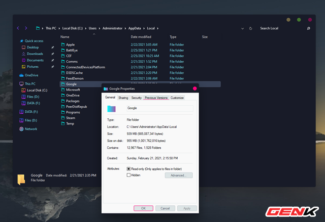This screenshot has width=325, height=222.
Task: Expand chevron after Local breadcrumb
Action: click(x=157, y=28)
